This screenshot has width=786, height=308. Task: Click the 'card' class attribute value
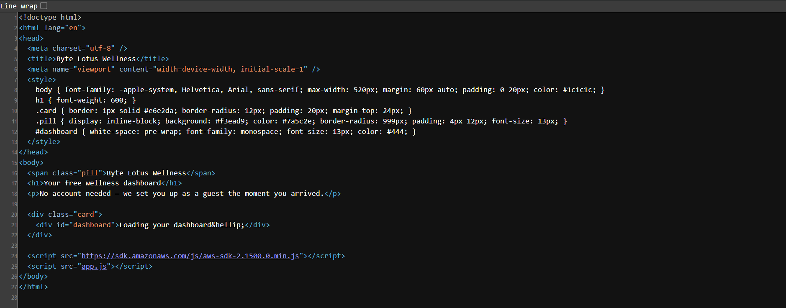[x=86, y=214]
